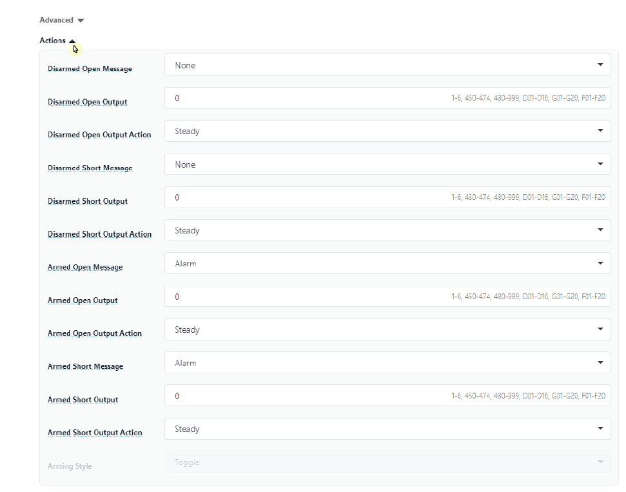Click the Armed Short Message label
Viewport: 626px width, 492px height.
pos(86,367)
